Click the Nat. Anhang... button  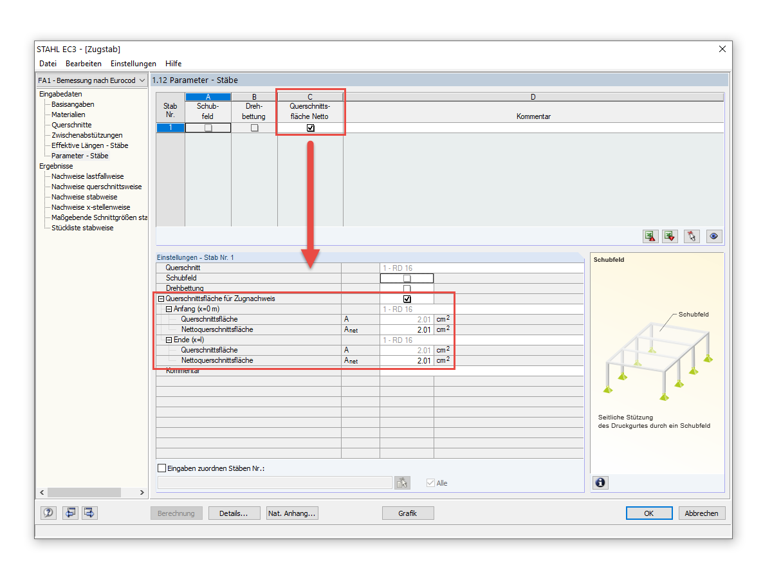coord(293,513)
